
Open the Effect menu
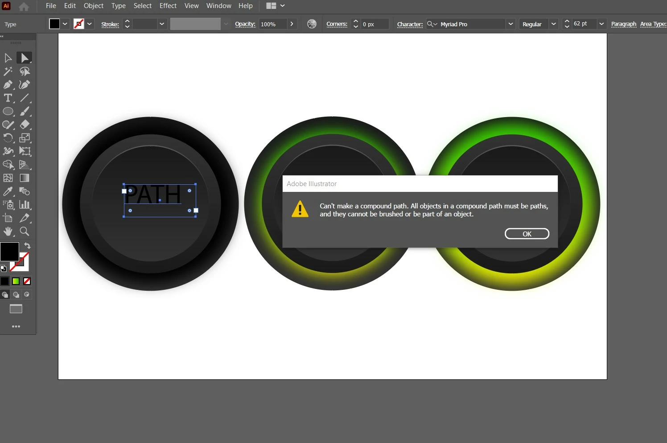168,6
